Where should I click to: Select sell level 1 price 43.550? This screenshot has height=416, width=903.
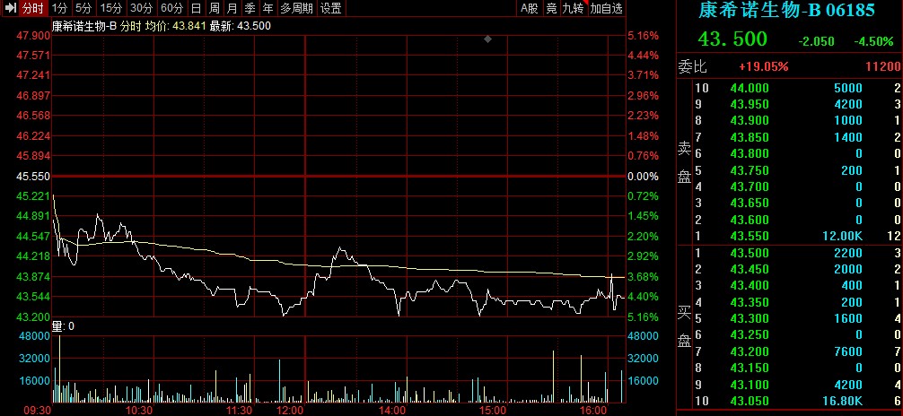tap(750, 236)
